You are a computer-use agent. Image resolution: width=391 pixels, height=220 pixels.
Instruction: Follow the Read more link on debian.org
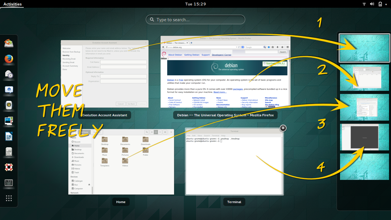pyautogui.click(x=220, y=92)
